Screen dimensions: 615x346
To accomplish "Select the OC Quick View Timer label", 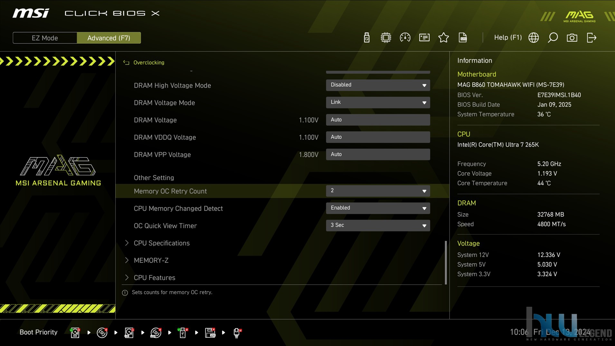I will pos(165,226).
